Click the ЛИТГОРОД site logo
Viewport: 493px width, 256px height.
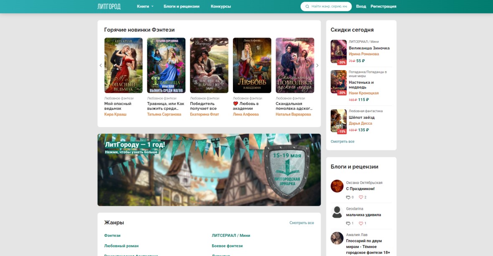(x=109, y=6)
